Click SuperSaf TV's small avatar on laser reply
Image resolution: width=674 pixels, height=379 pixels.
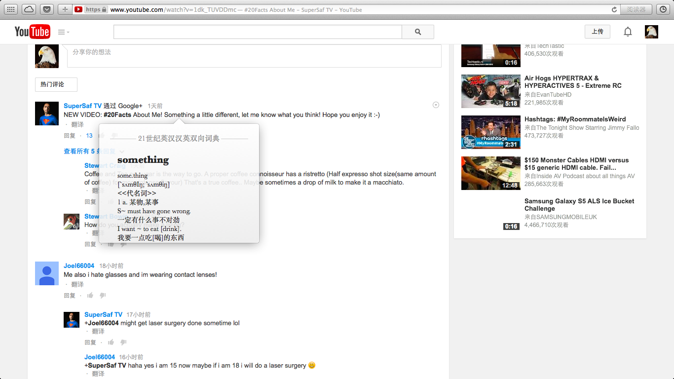pos(72,320)
